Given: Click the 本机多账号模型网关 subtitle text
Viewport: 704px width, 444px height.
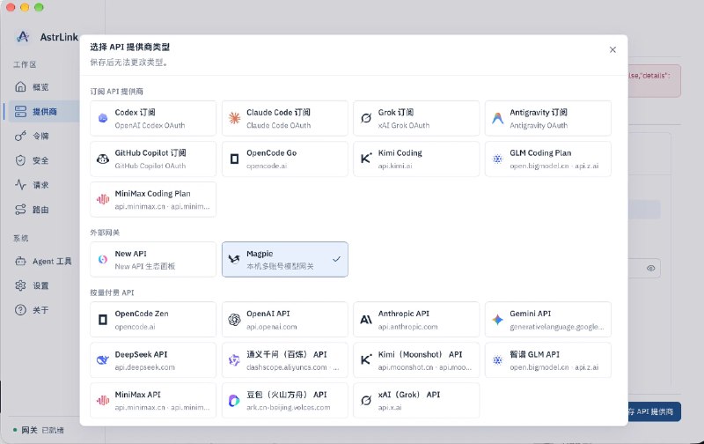Looking at the screenshot, I should (280, 267).
